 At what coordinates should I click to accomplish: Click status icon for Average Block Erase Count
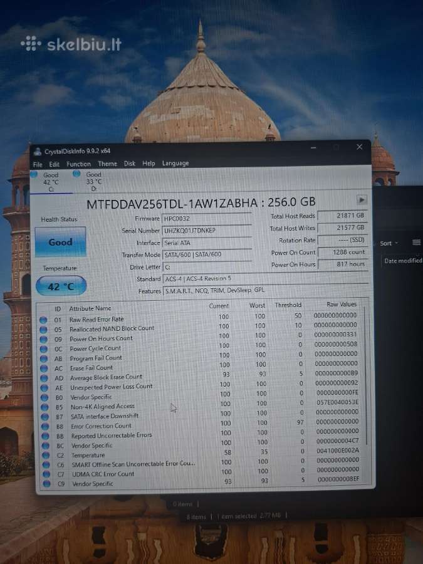(x=44, y=378)
